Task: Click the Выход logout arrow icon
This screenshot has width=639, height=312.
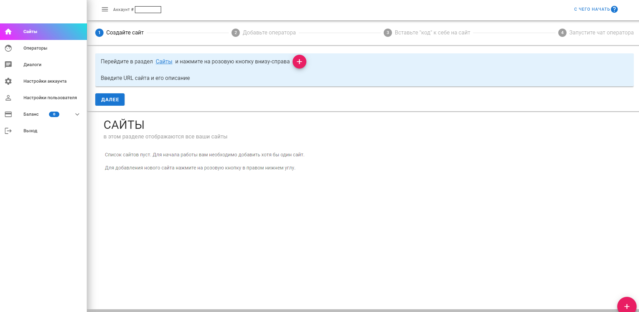Action: (8, 131)
